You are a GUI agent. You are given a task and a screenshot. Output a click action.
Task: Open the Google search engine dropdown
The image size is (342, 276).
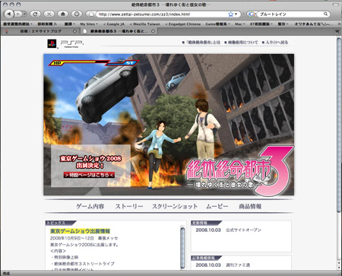pos(252,14)
